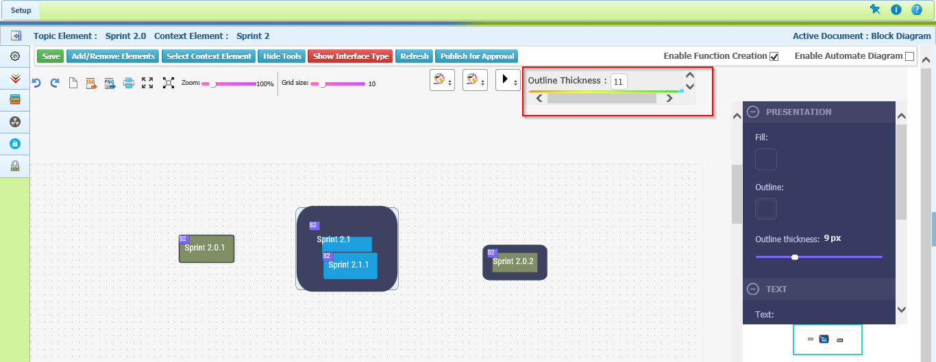The height and width of the screenshot is (362, 936).
Task: Click the Refresh button
Action: coord(414,56)
